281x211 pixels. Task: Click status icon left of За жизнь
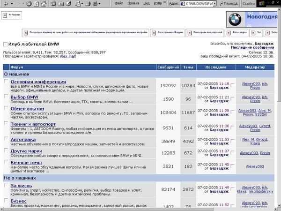pyautogui.click(x=6, y=185)
